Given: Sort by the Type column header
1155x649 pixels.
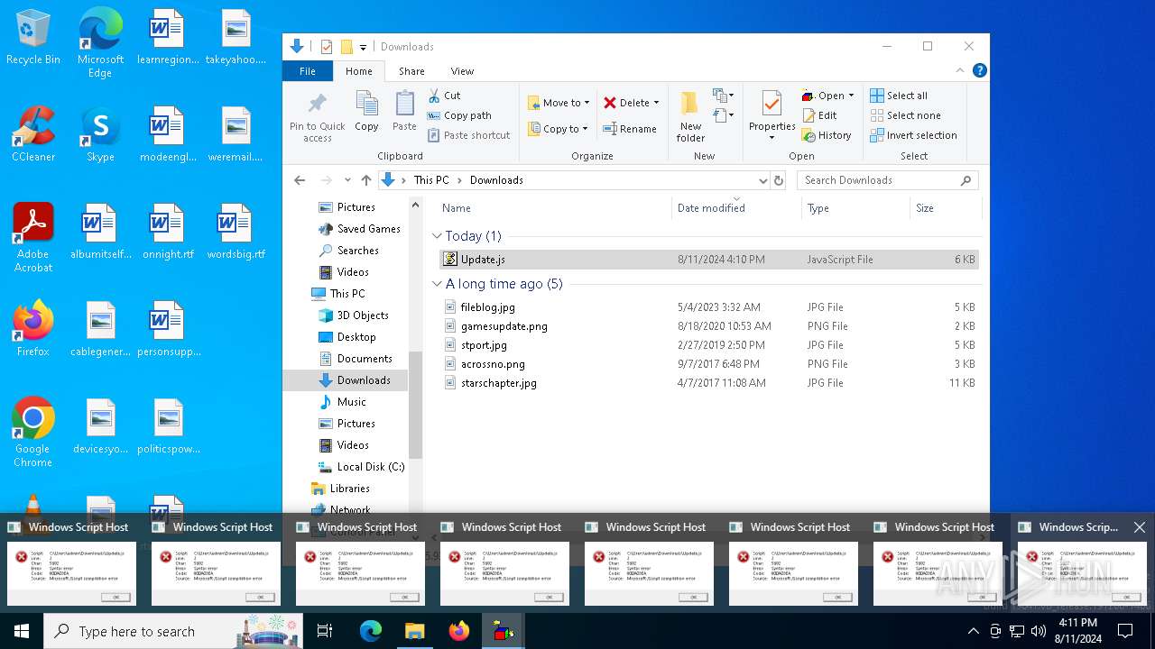Looking at the screenshot, I should pos(855,208).
